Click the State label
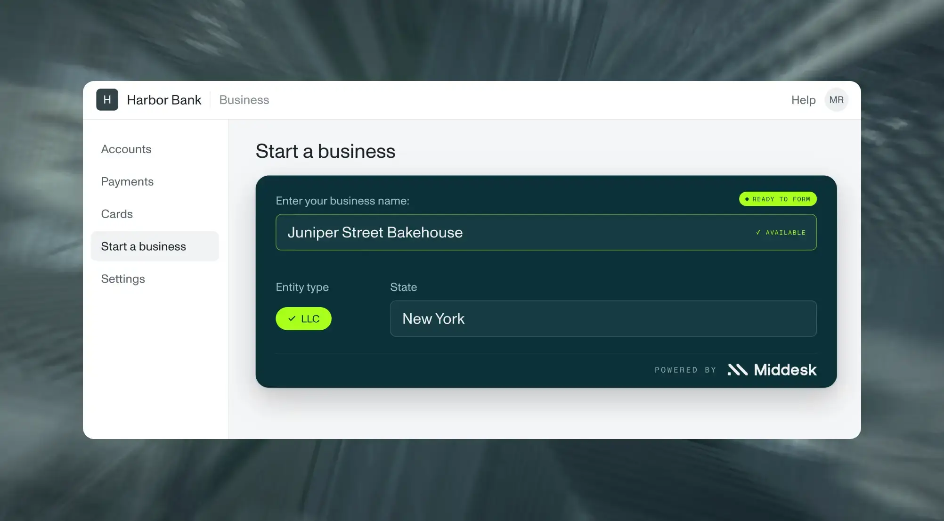 (403, 287)
